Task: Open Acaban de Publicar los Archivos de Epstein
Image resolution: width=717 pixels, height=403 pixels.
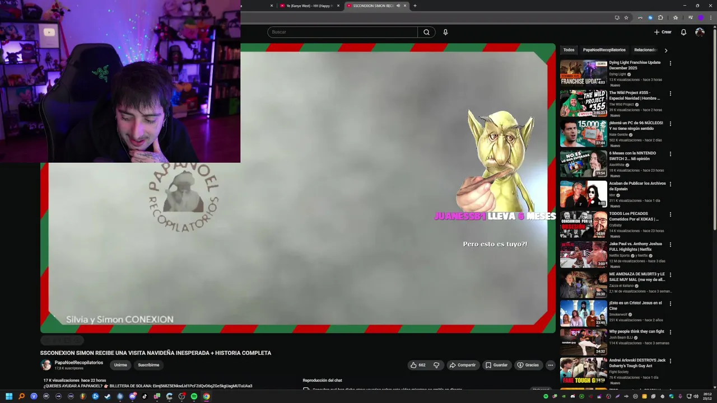Action: pos(637,186)
